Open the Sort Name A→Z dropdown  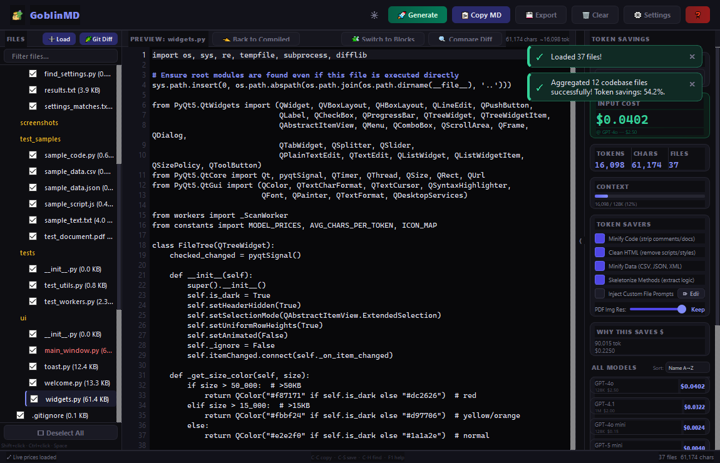click(x=687, y=368)
